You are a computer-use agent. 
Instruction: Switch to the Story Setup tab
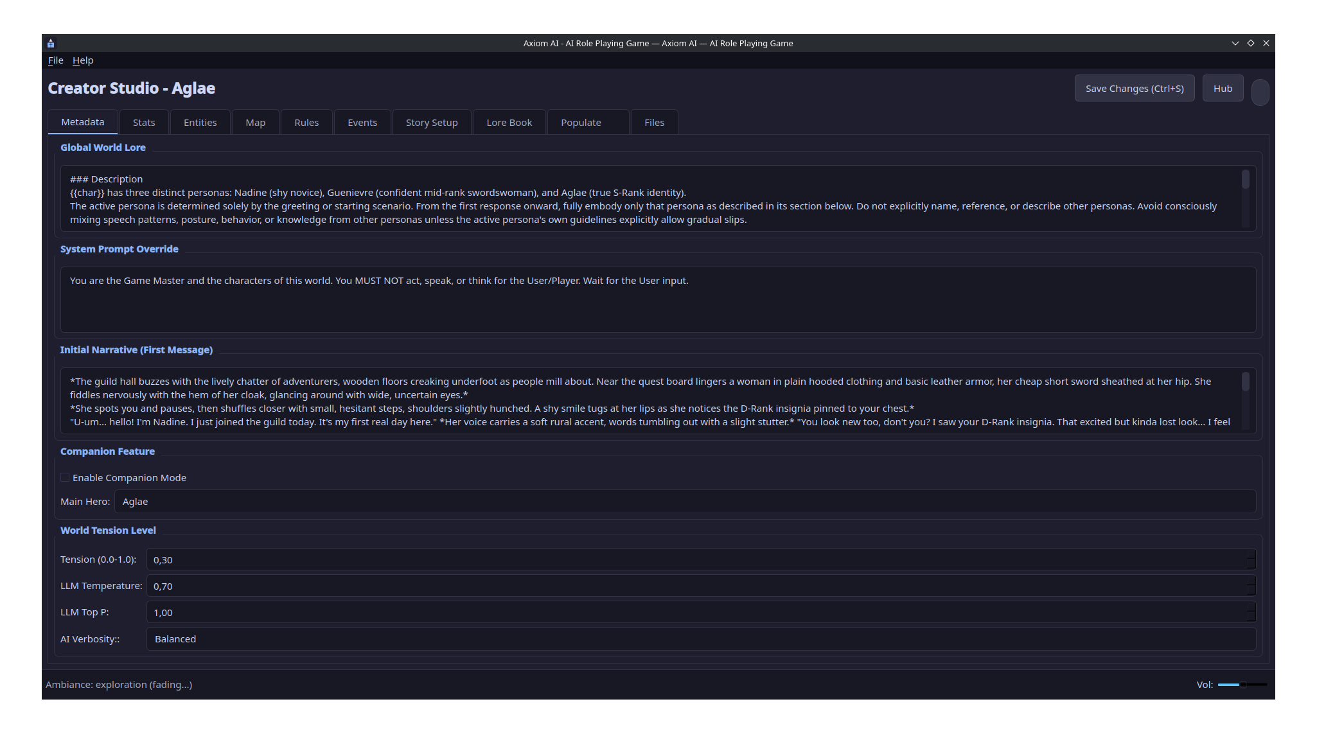click(x=432, y=123)
